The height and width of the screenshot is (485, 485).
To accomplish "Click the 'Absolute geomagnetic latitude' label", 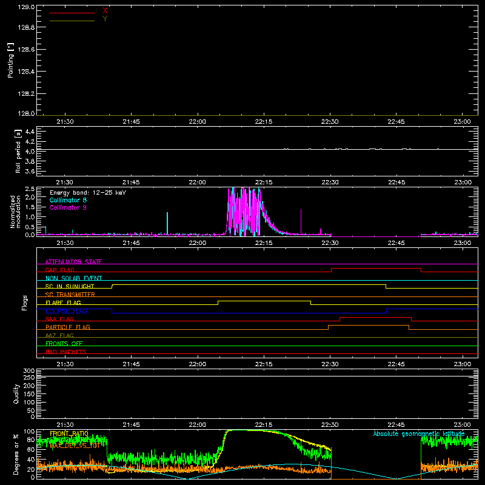I will click(x=419, y=433).
